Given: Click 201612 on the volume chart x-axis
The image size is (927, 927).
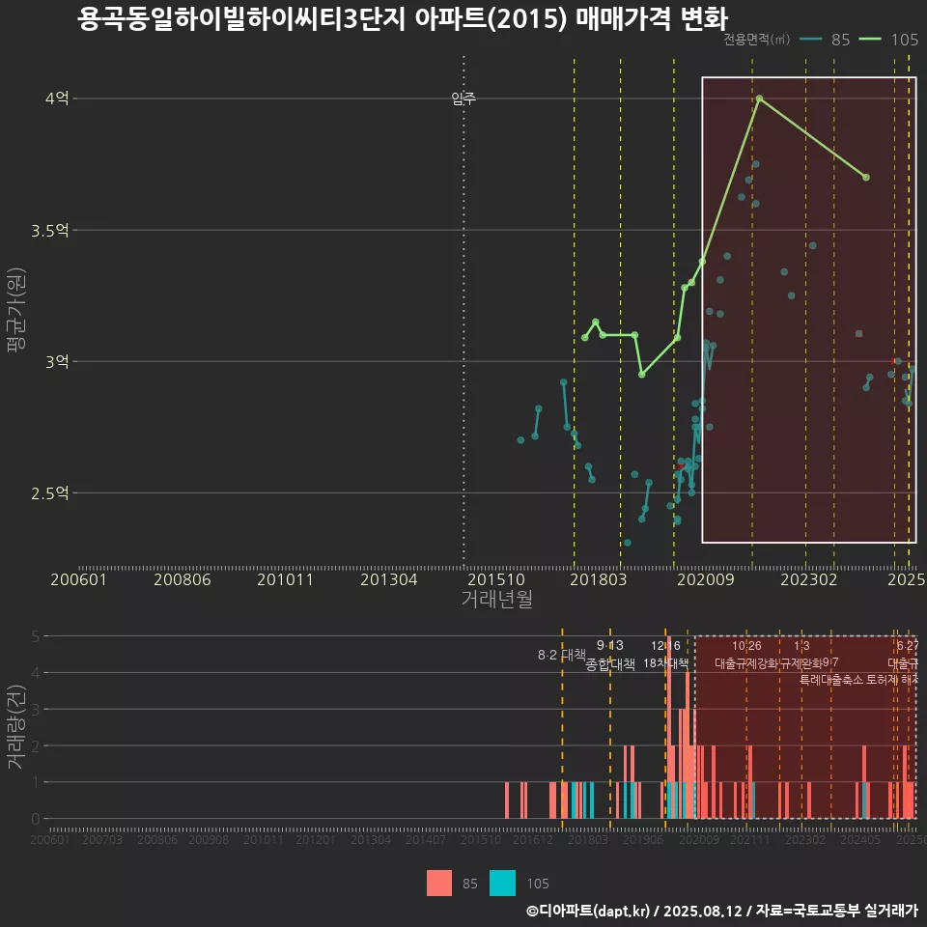Looking at the screenshot, I should 533,839.
